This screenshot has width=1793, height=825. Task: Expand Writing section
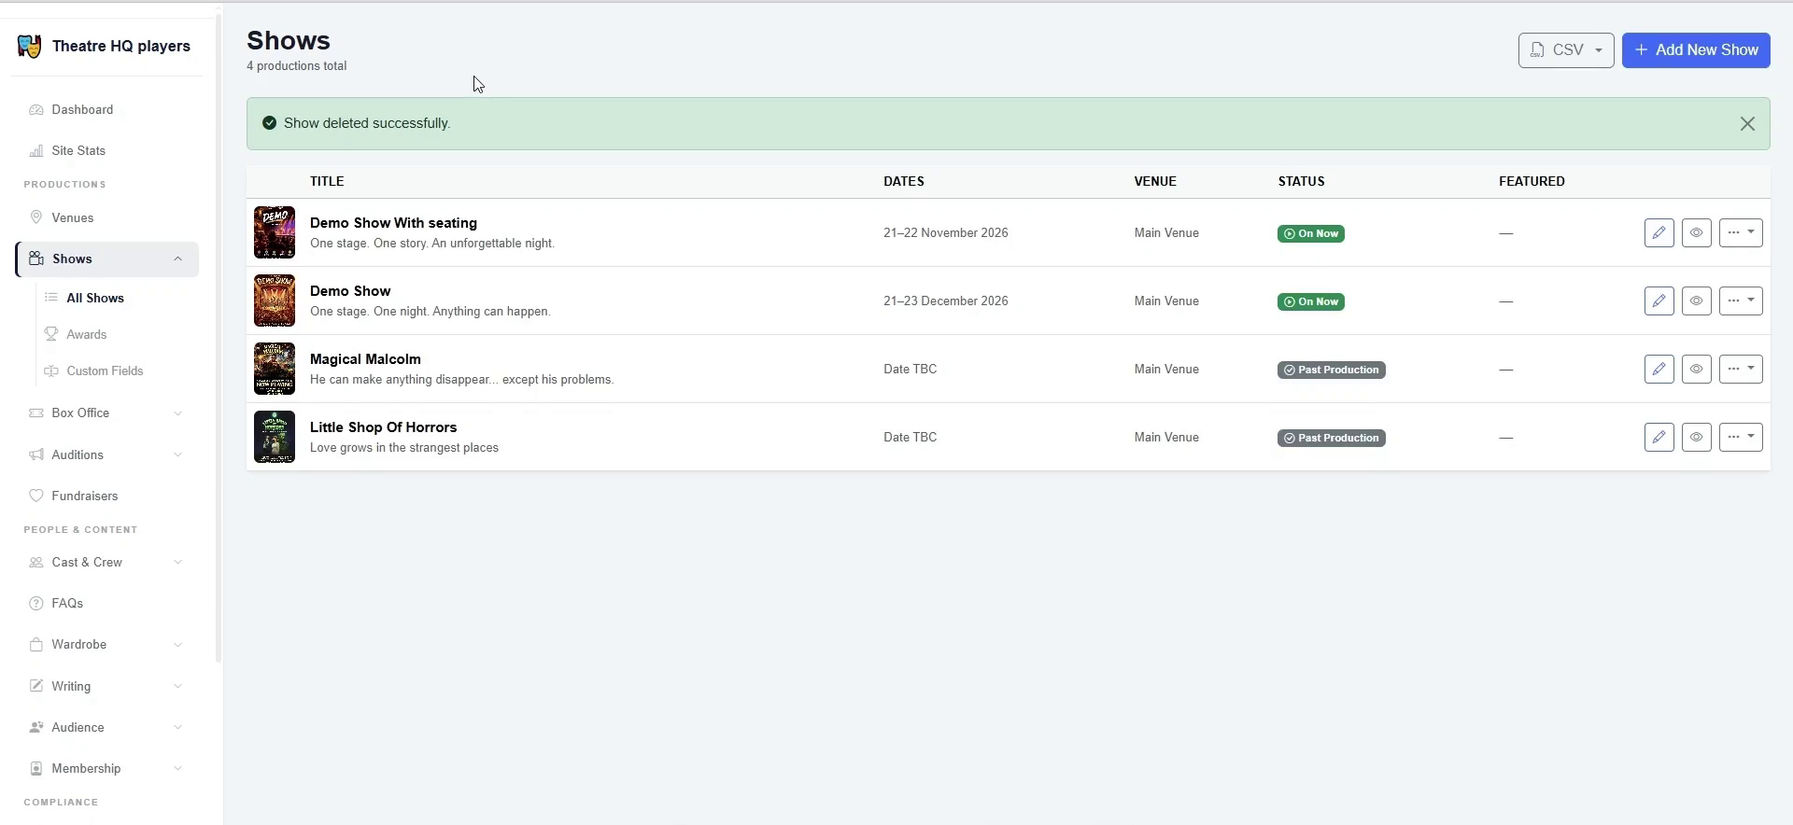[x=107, y=686]
